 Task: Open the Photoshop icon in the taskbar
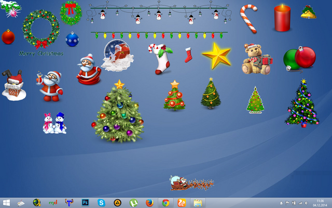85,203
